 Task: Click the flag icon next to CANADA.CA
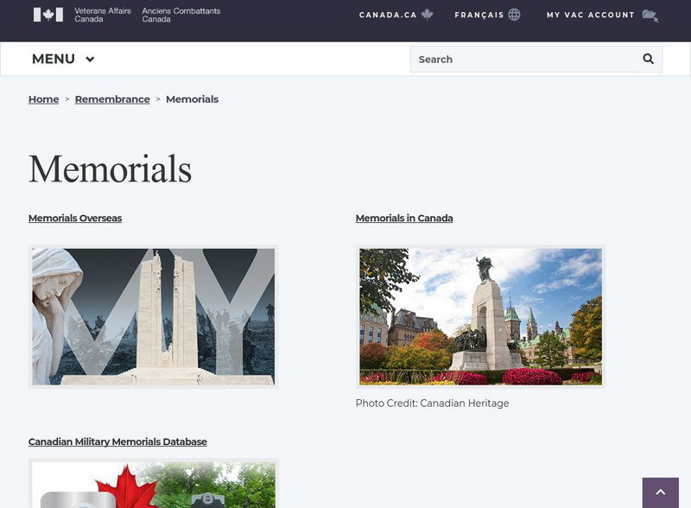point(425,15)
